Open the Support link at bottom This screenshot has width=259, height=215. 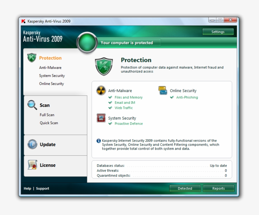[x=43, y=188]
